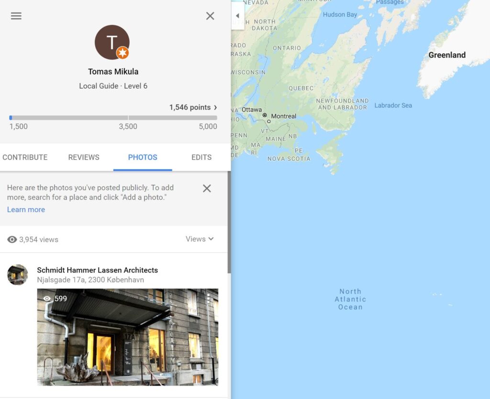The image size is (490, 399).
Task: Click the 599 views eye icon on photo
Action: [x=47, y=298]
